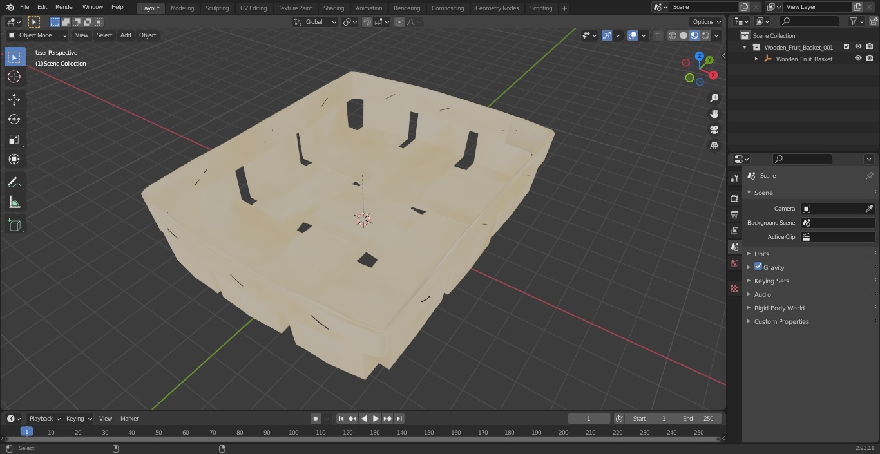880x454 pixels.
Task: Select the Scale tool
Action: tap(14, 139)
